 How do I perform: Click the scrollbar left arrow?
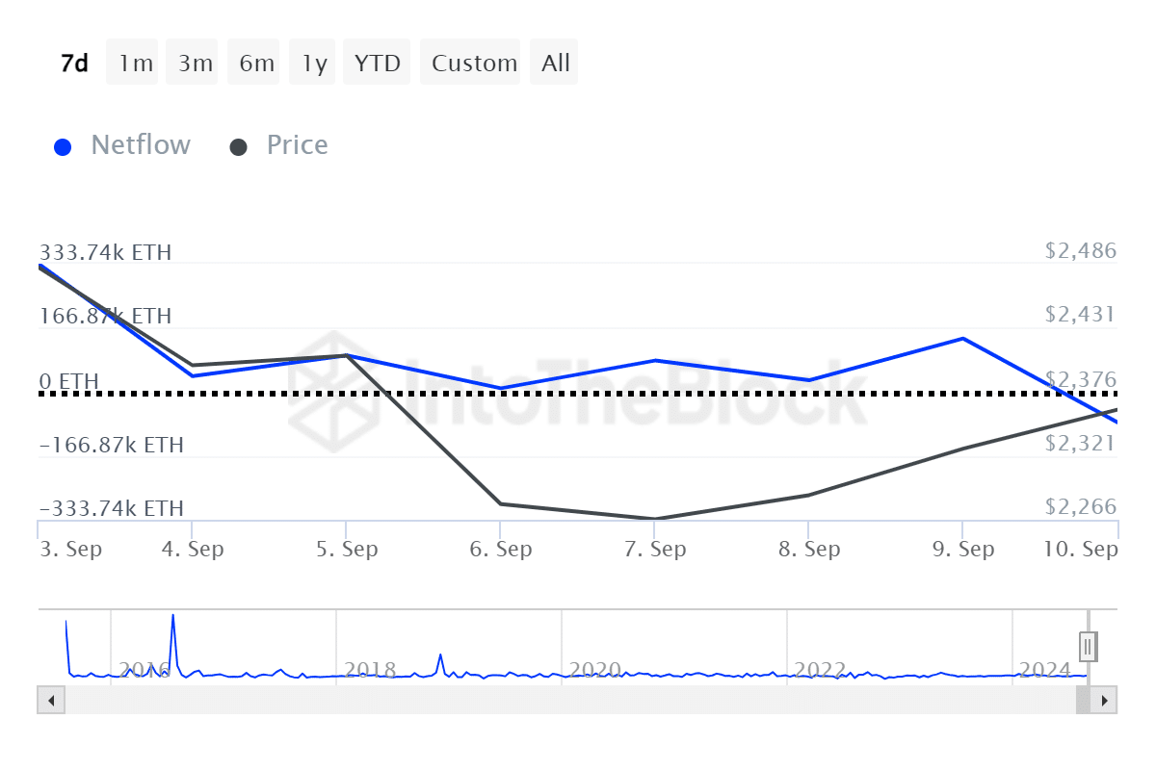click(50, 700)
